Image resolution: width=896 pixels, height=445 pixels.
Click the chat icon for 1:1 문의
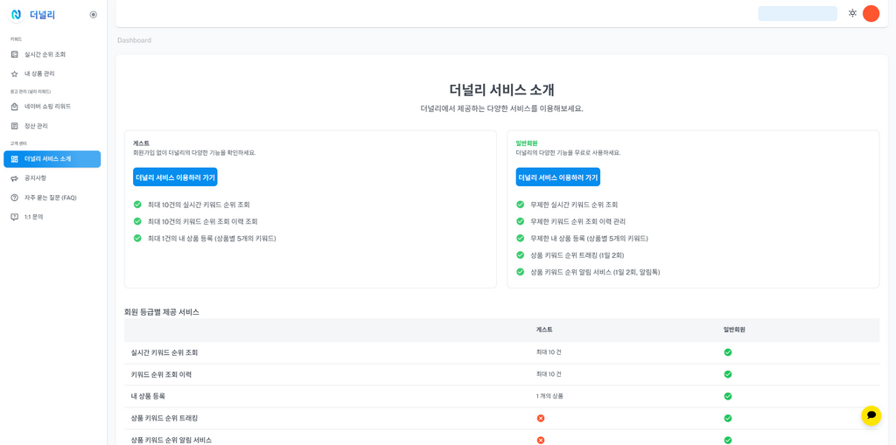tap(14, 217)
